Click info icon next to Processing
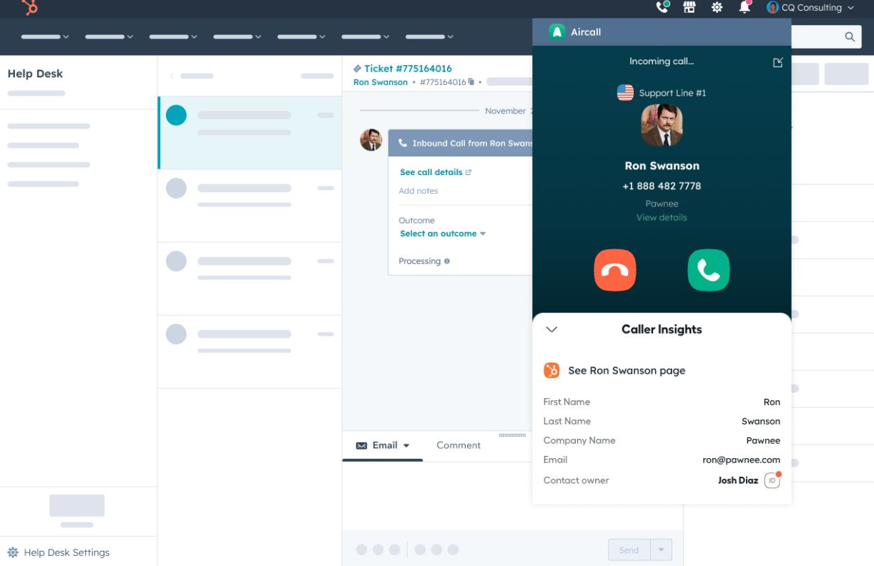 click(447, 262)
